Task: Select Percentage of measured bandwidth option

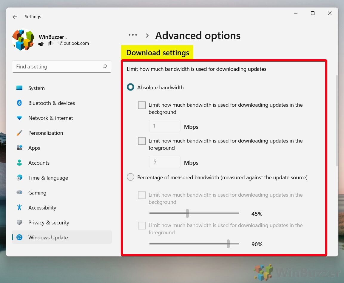Action: pyautogui.click(x=130, y=177)
